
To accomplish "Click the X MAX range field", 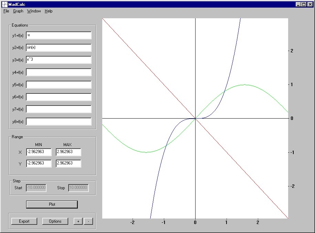I will pos(69,152).
